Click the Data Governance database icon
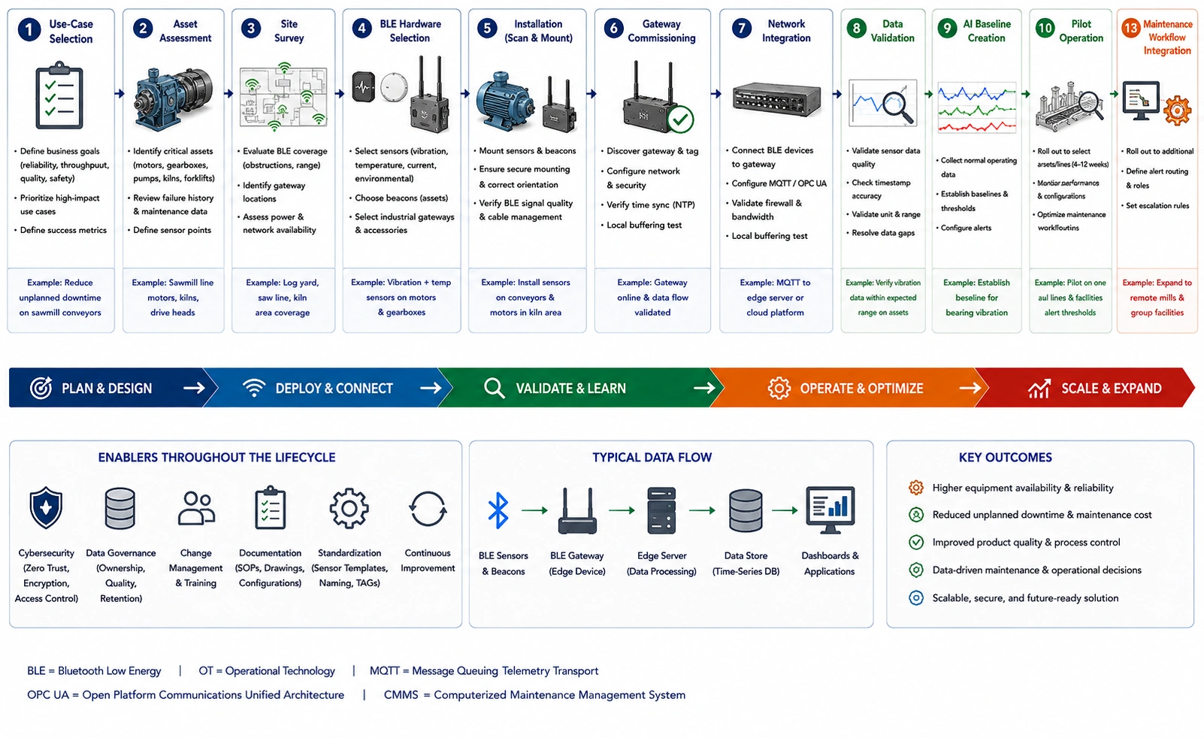This screenshot has height=738, width=1204. pyautogui.click(x=120, y=508)
